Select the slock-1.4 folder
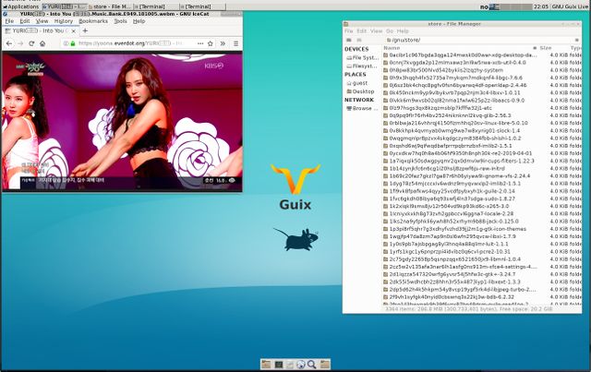 (x=482, y=130)
